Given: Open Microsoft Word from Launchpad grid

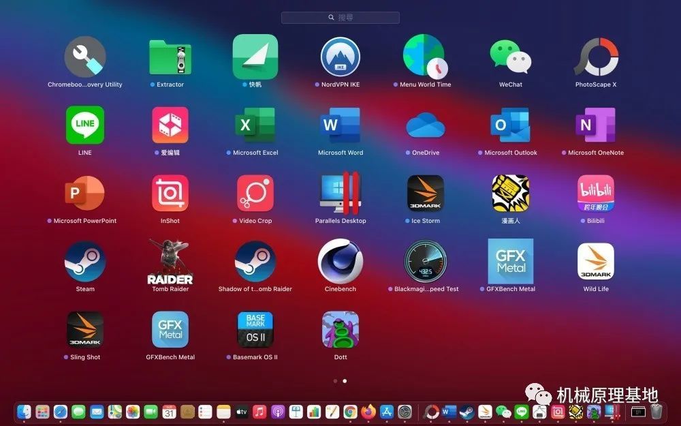Looking at the screenshot, I should (340, 125).
